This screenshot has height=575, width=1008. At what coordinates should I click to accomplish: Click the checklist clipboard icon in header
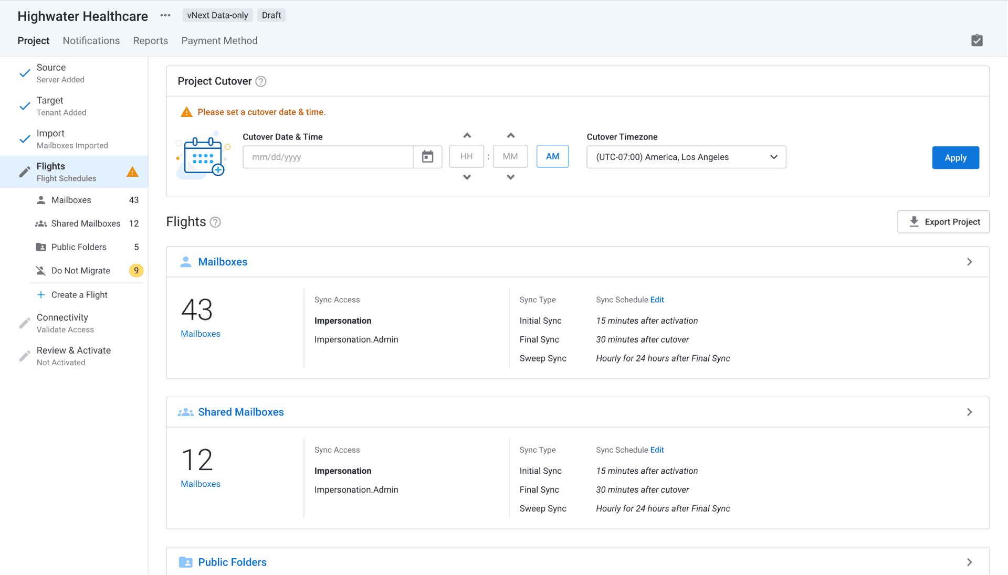[976, 40]
